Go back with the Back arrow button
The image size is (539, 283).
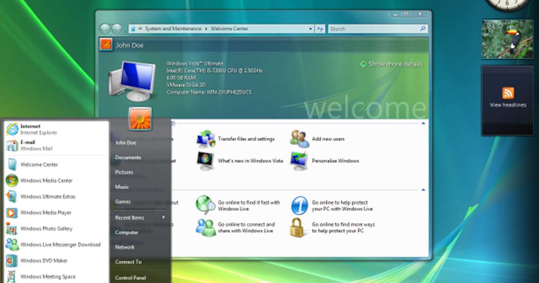(105, 28)
